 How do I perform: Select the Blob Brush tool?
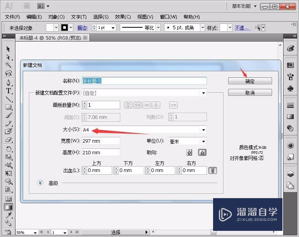click(8, 131)
